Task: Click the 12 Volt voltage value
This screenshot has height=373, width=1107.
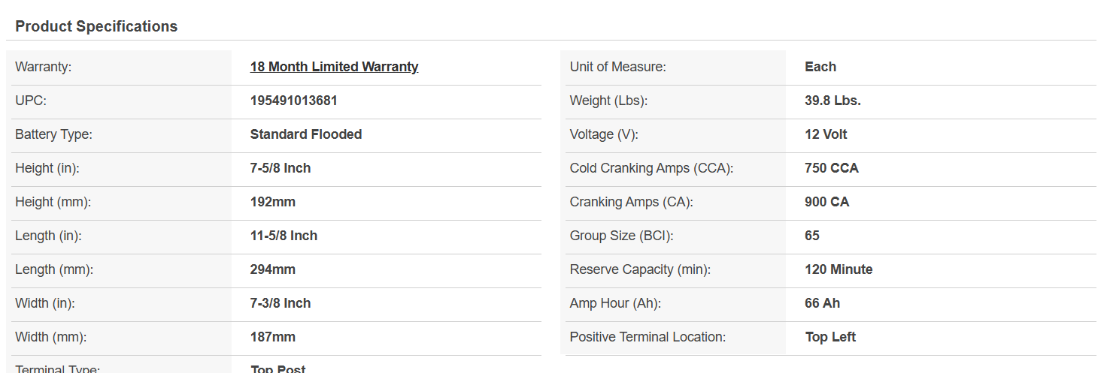Action: [x=826, y=134]
